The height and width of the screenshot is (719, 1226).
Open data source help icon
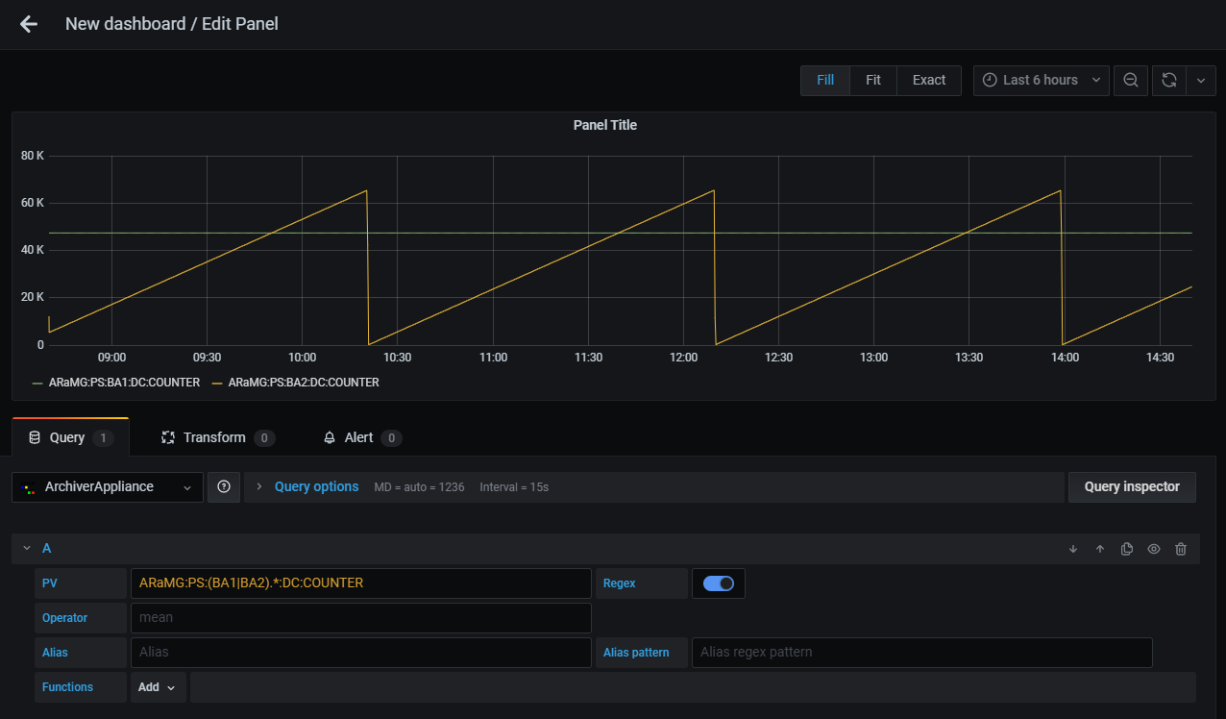(224, 487)
